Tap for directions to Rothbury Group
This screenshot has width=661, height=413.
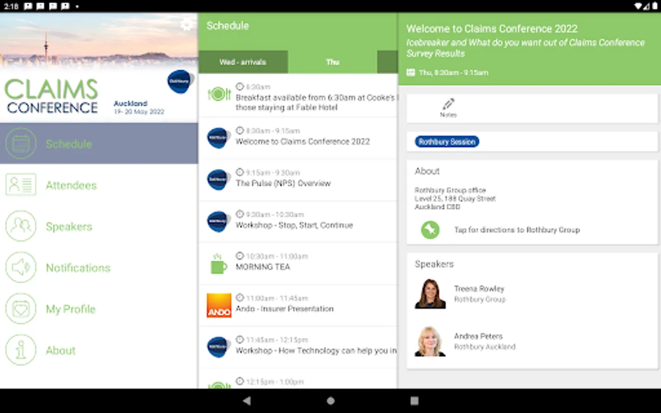pyautogui.click(x=517, y=230)
